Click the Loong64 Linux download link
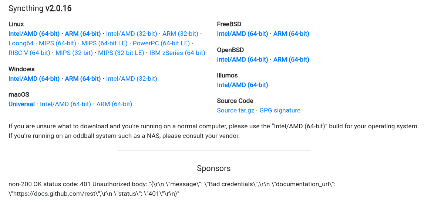The image size is (424, 205). [x=21, y=43]
